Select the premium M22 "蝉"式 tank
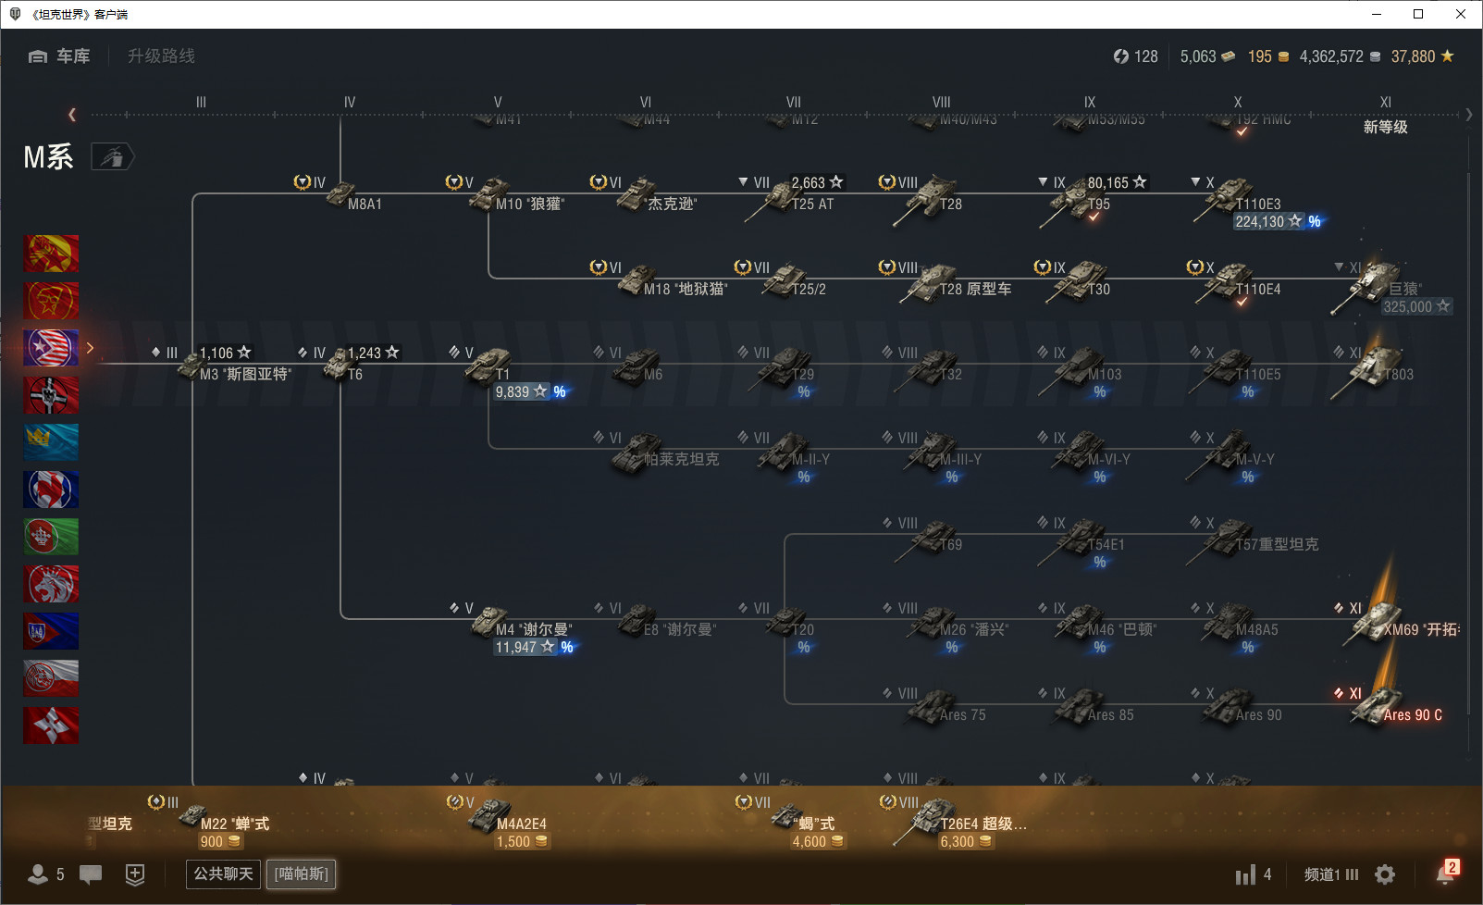 209,822
